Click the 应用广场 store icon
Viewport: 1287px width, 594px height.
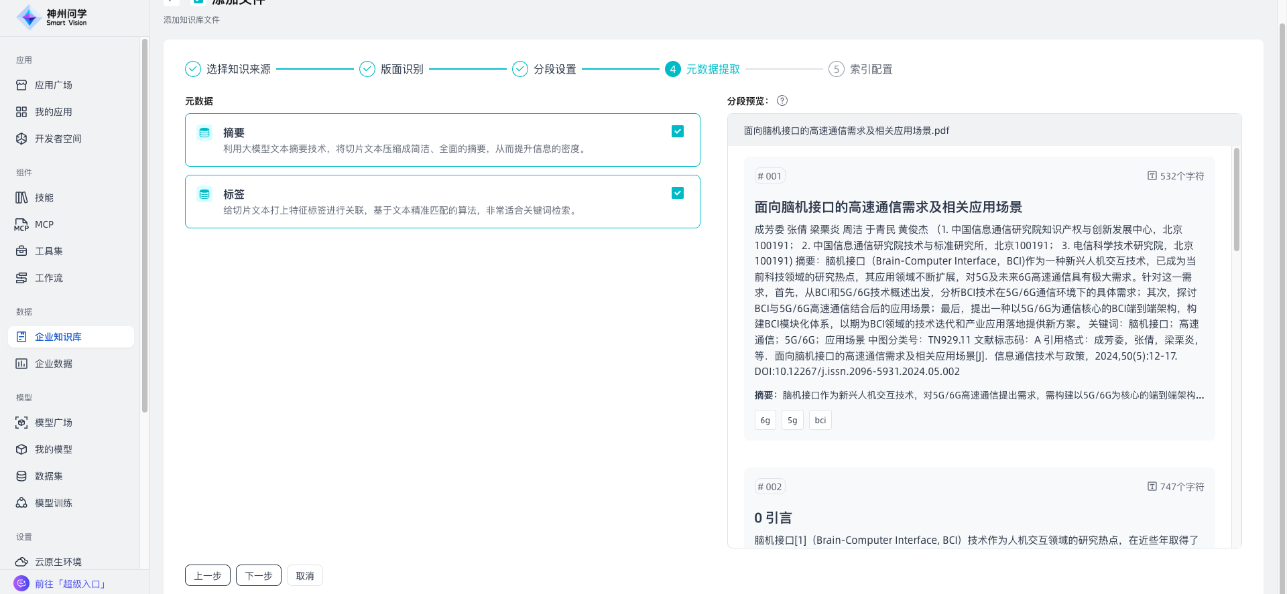(x=21, y=85)
